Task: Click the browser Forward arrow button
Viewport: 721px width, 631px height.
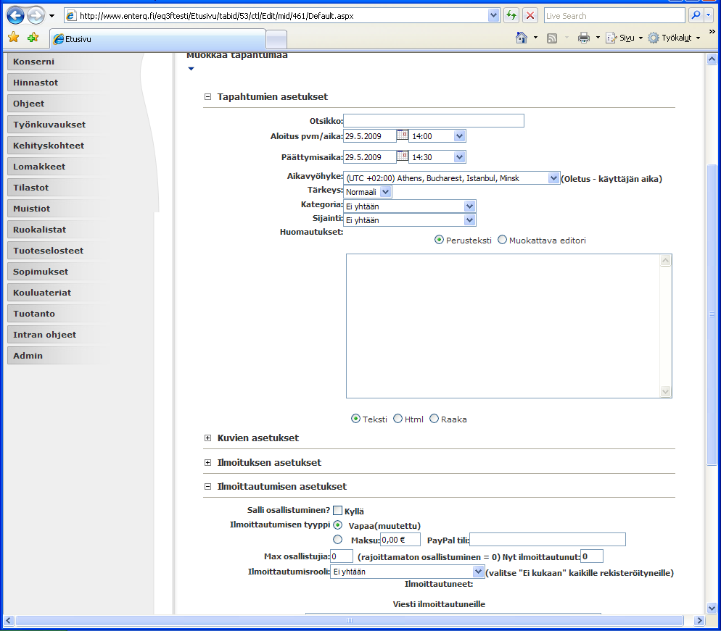Action: pos(36,16)
